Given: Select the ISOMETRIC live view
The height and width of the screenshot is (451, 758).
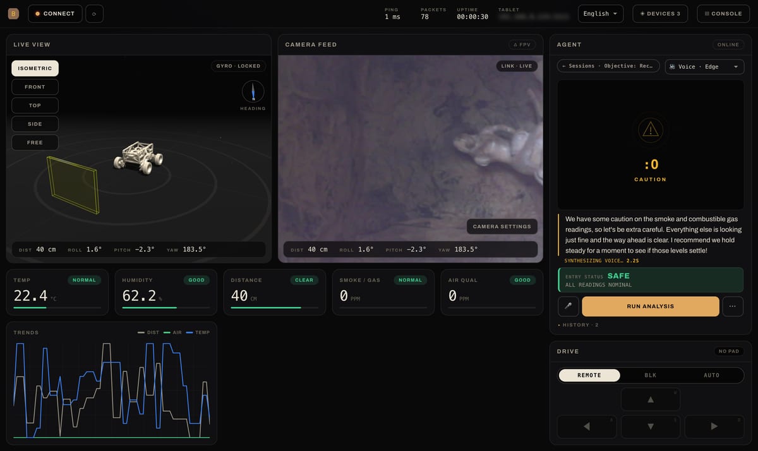Looking at the screenshot, I should point(35,68).
